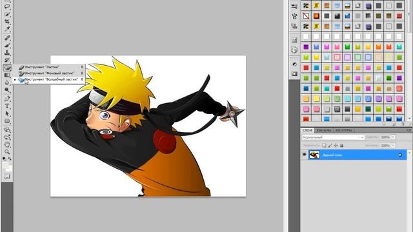Screen dimensions: 413x232
Task: Choose 'Волшебный ластик' from flyout
Action: point(49,79)
